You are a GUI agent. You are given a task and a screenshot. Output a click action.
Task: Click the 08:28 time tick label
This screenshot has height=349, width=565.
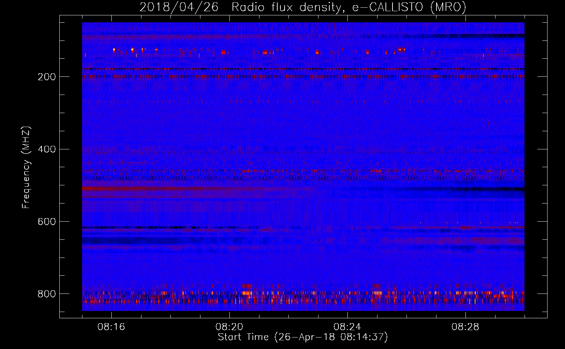[465, 327]
